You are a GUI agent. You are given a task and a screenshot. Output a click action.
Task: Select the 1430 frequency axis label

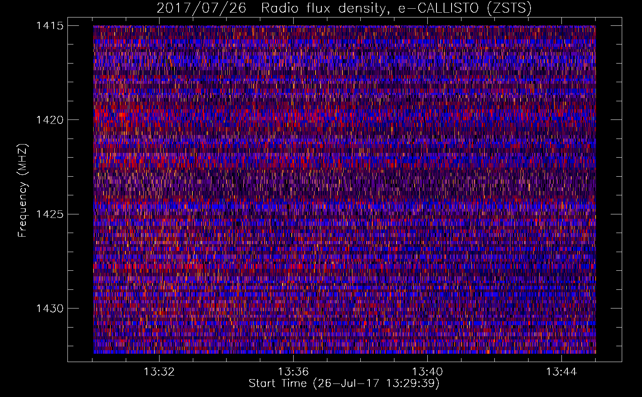click(x=50, y=308)
